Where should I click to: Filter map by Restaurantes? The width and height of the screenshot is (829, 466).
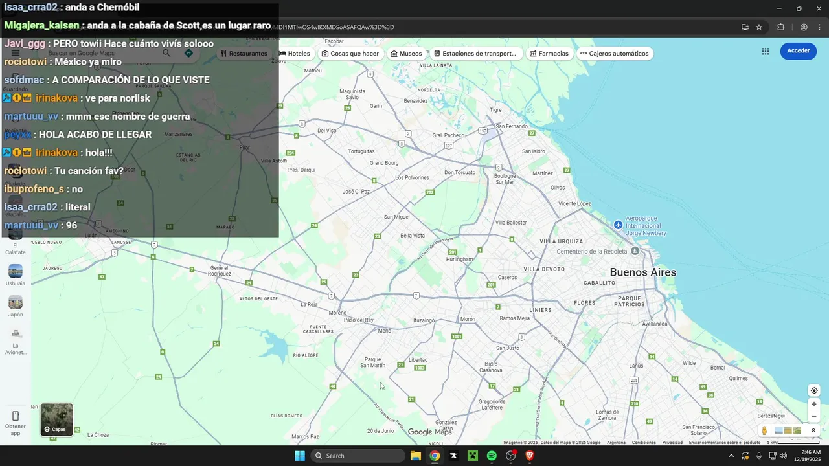(x=244, y=54)
